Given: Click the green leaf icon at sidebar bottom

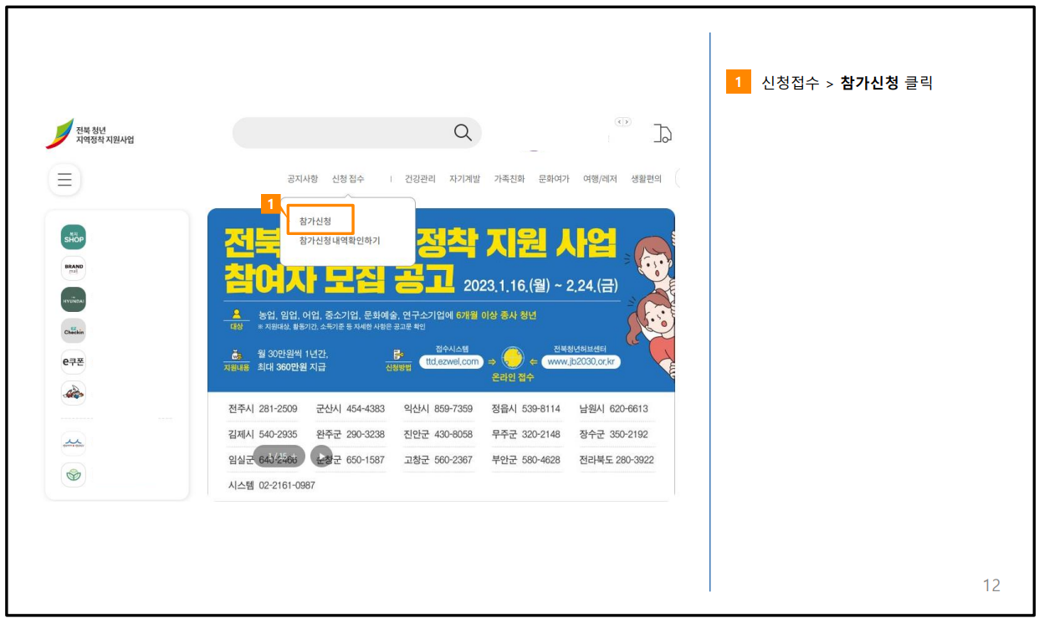Looking at the screenshot, I should [73, 475].
